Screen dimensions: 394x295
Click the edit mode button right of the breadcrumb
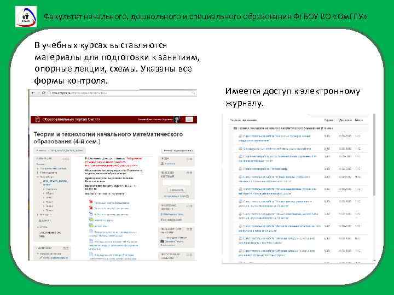[178, 151]
